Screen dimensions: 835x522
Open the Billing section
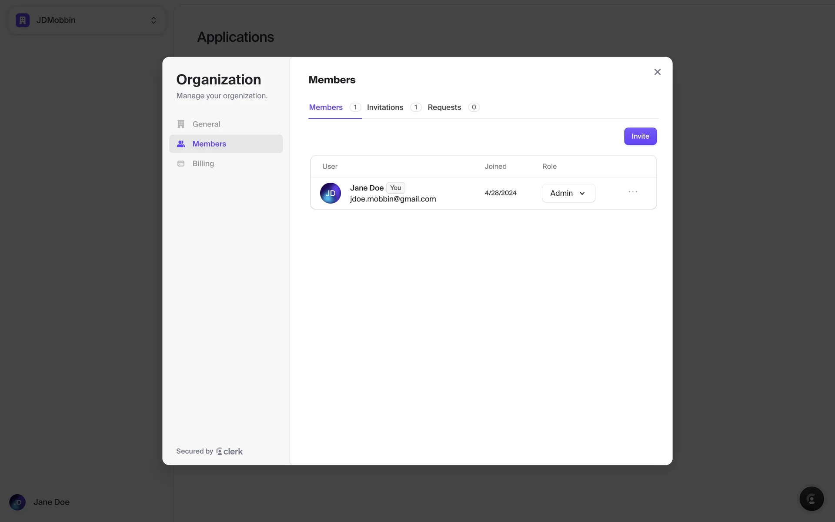pos(203,164)
